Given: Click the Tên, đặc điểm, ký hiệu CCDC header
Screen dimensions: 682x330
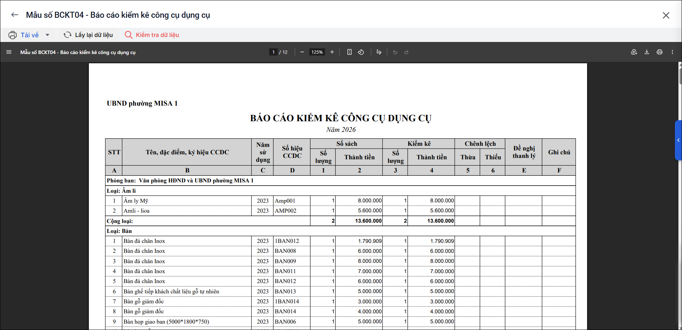Looking at the screenshot, I should pyautogui.click(x=187, y=152).
